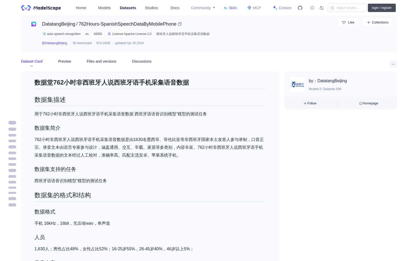The width and height of the screenshot is (418, 261).
Task: Expand the Community dropdown menu
Action: (203, 8)
